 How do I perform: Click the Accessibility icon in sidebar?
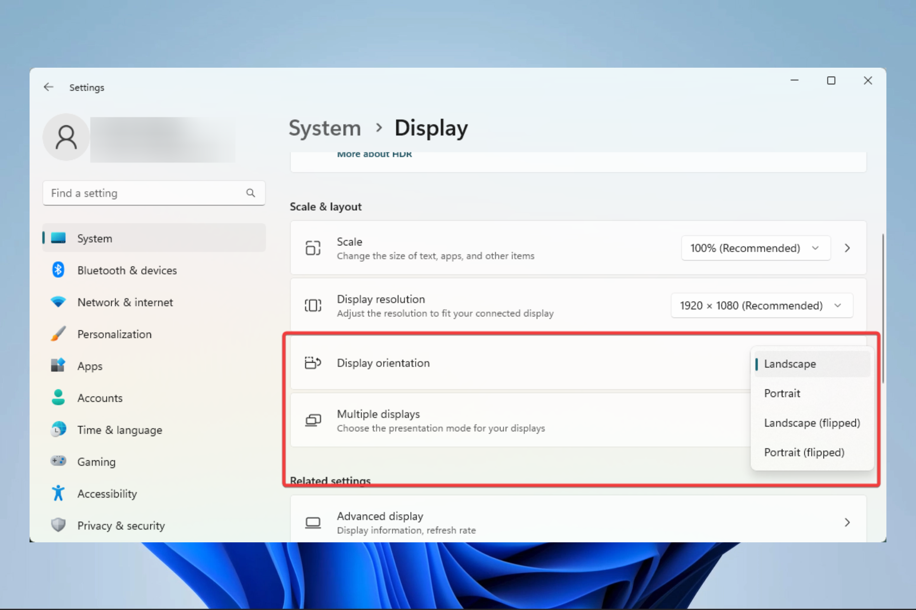tap(59, 493)
